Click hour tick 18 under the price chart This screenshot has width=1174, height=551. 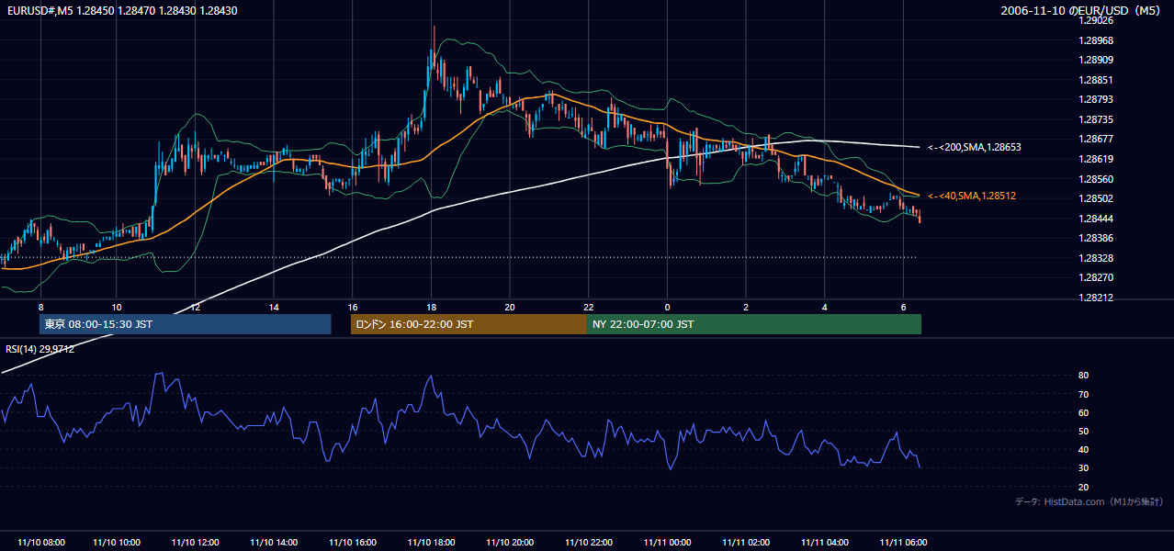(431, 307)
